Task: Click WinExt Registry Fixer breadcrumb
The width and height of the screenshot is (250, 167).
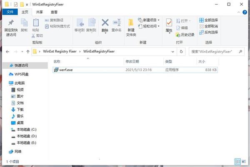Action: (60, 51)
